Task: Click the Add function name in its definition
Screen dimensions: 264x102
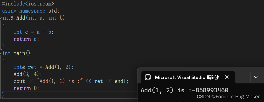Action: pos(21,18)
